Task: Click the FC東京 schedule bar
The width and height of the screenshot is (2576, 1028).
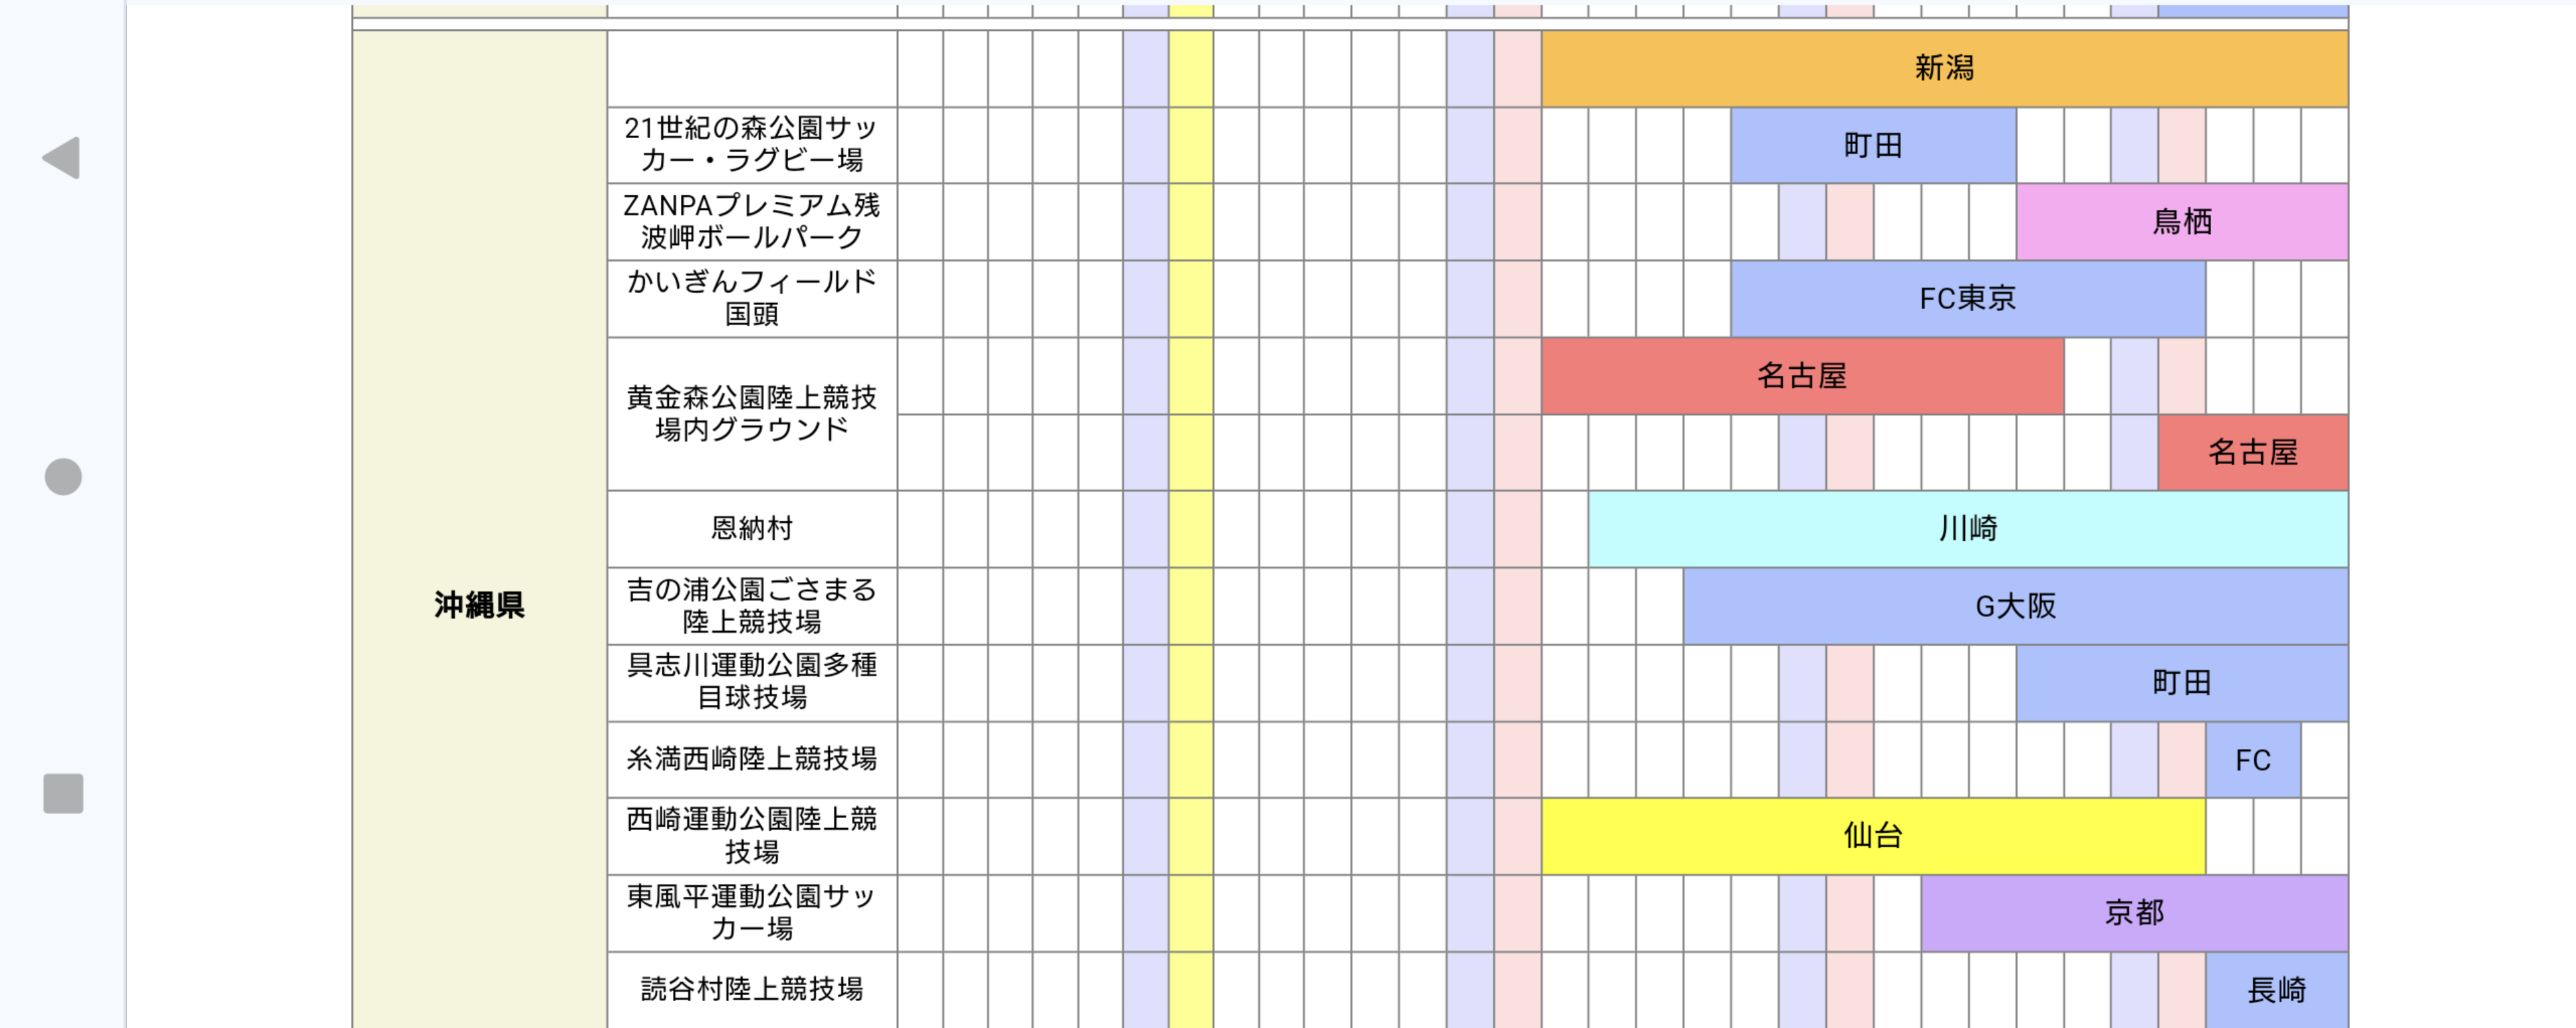Action: 1968,299
